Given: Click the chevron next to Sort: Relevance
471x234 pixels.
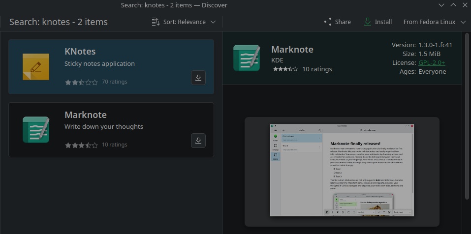Looking at the screenshot, I should (213, 22).
